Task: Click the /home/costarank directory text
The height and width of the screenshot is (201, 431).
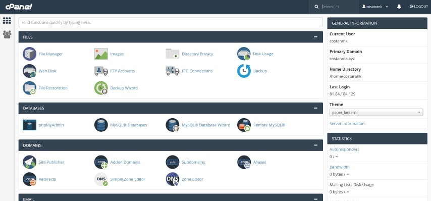Action: 345,76
